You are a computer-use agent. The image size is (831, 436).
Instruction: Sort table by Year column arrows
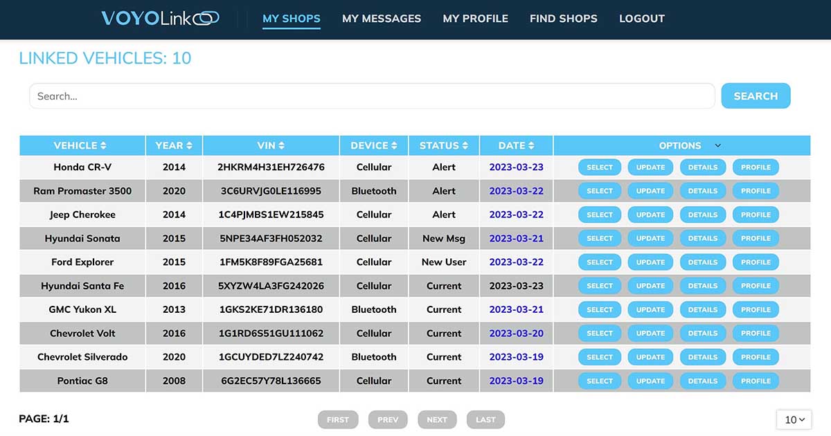[x=189, y=146]
